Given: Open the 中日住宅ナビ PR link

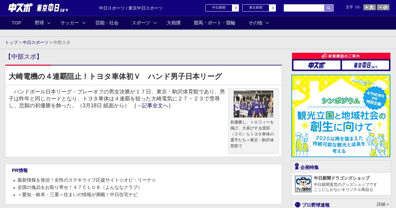Looking at the screenshot, I should (78, 194).
